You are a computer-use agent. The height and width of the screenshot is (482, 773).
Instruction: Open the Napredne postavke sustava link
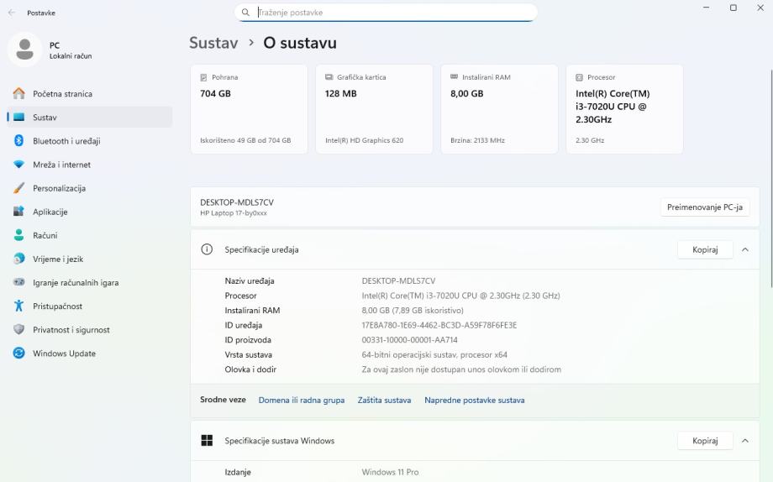click(474, 401)
